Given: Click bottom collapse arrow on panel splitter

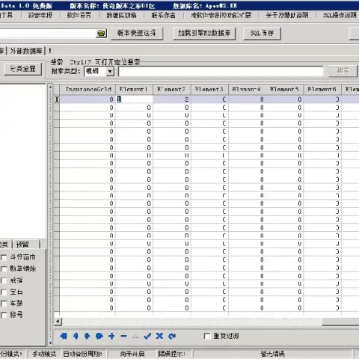Looking at the screenshot, I should [50, 343].
